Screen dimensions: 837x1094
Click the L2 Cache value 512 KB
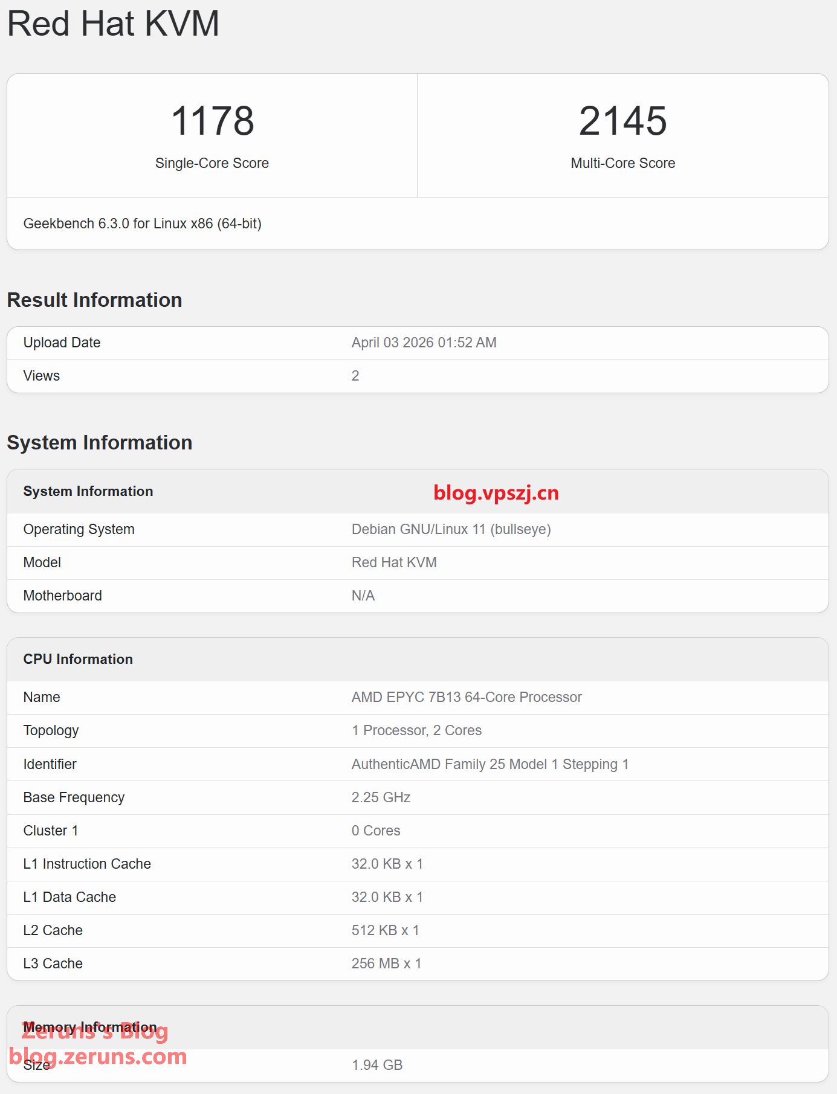[x=385, y=930]
